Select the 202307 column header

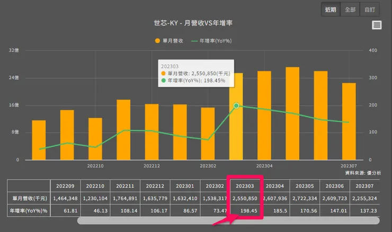click(x=364, y=186)
